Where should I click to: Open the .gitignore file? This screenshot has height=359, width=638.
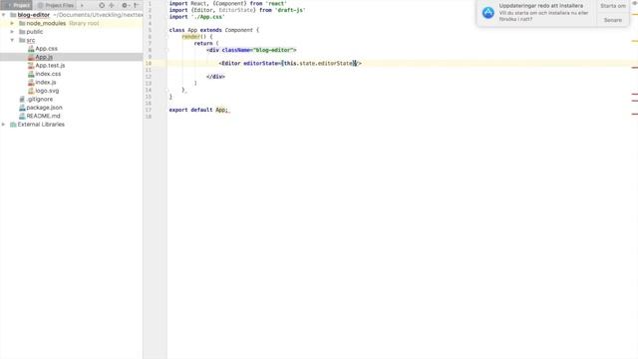coord(40,100)
